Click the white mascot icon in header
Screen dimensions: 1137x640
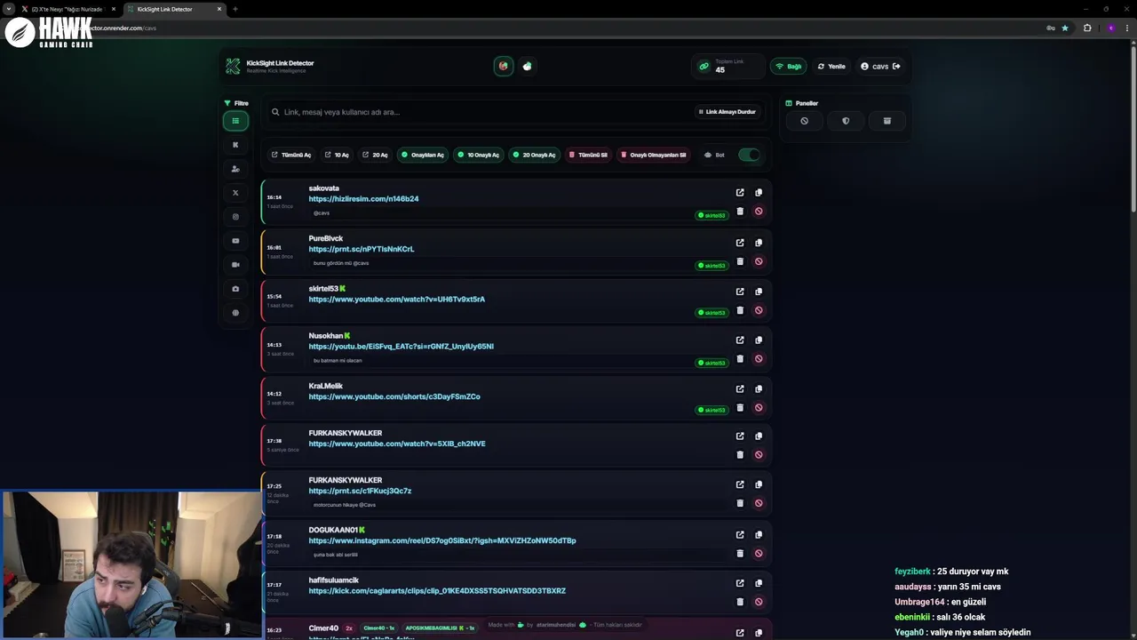[x=528, y=66]
